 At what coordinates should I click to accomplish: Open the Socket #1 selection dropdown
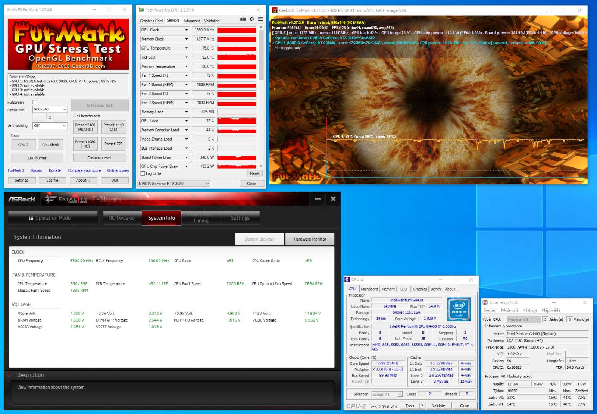point(387,394)
